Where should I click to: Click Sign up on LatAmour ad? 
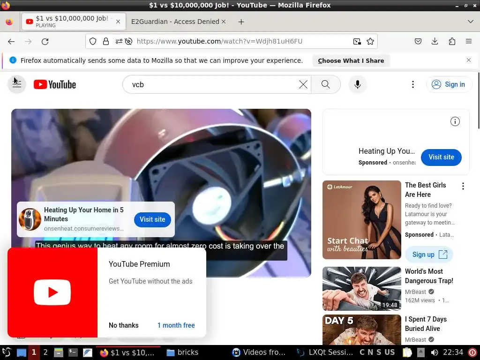[x=429, y=255]
